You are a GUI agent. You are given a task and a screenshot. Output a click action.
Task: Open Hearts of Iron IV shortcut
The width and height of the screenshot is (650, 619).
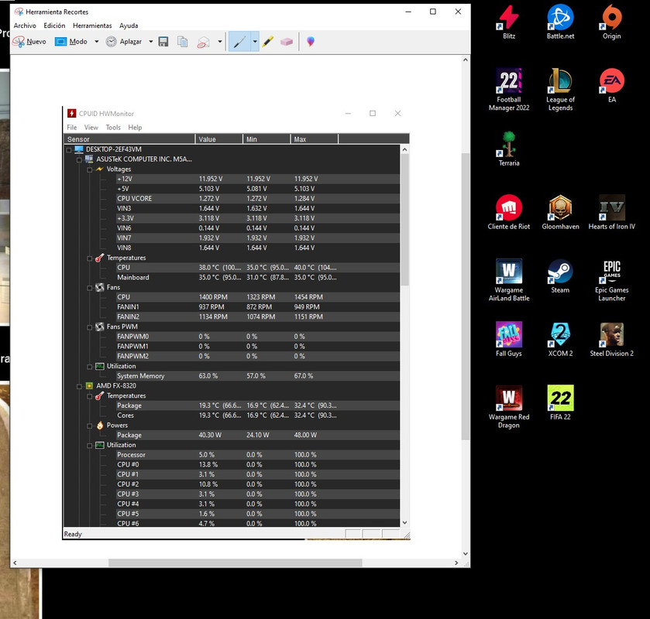612,213
